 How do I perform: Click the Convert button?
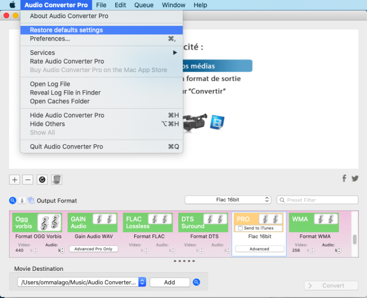331,286
